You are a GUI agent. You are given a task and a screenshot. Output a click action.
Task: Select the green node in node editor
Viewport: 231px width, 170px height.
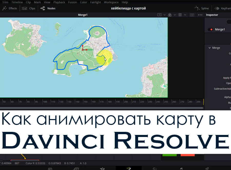pos(169,155)
